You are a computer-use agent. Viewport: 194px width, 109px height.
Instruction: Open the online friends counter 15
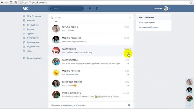189,105
